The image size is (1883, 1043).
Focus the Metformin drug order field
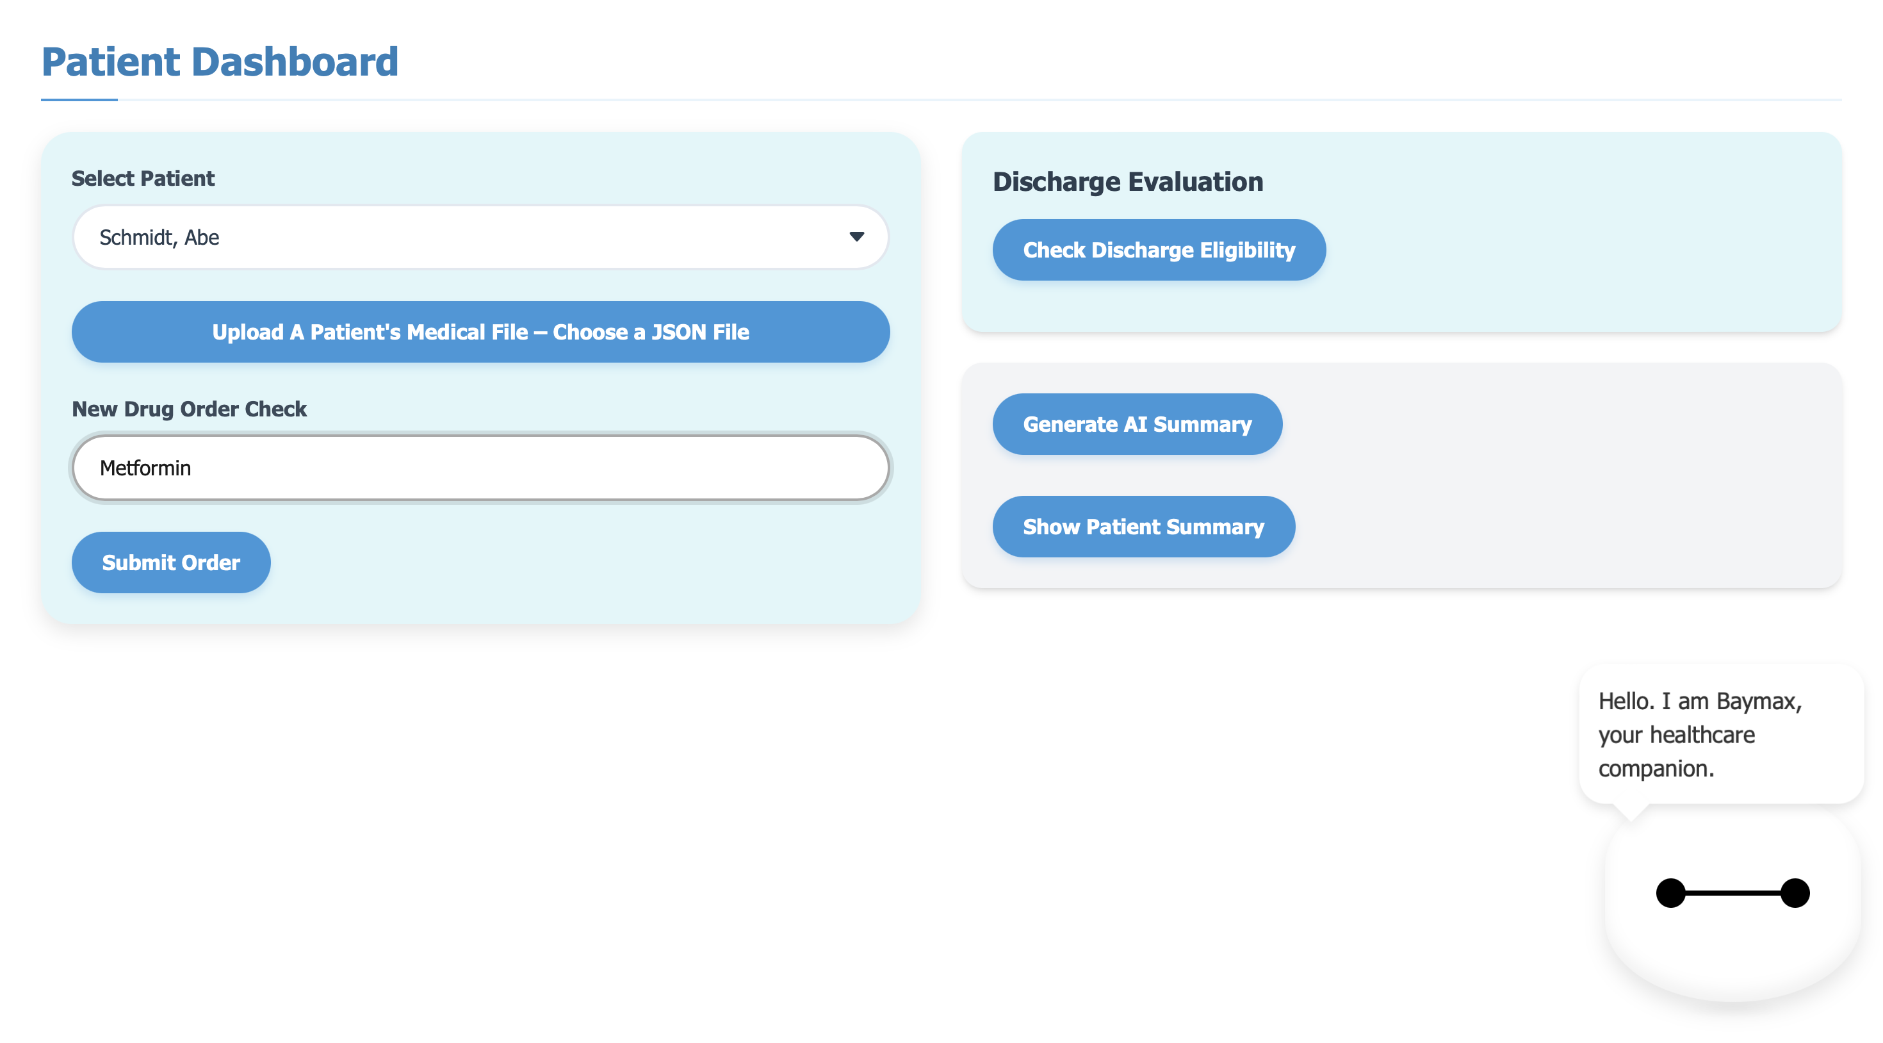480,468
